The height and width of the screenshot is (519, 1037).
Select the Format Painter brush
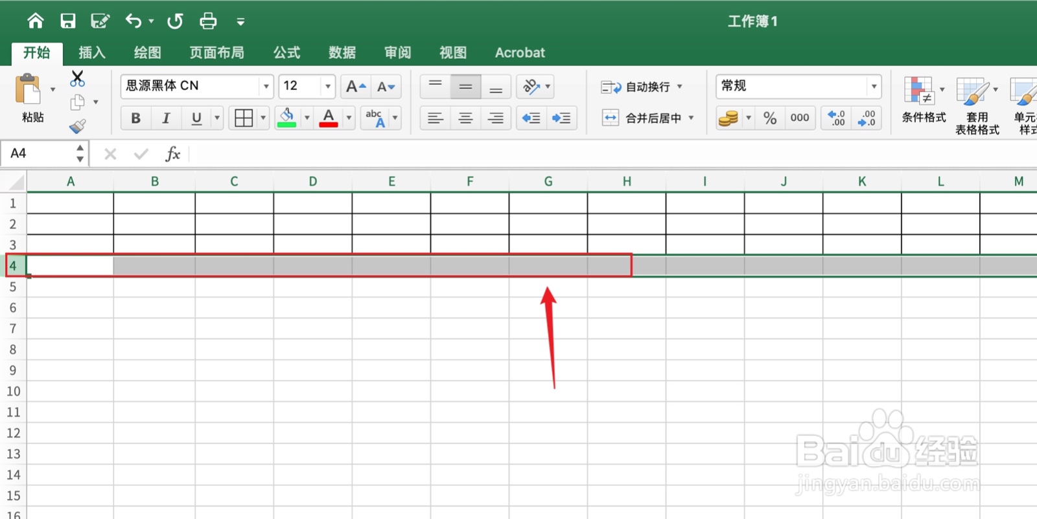[x=78, y=126]
